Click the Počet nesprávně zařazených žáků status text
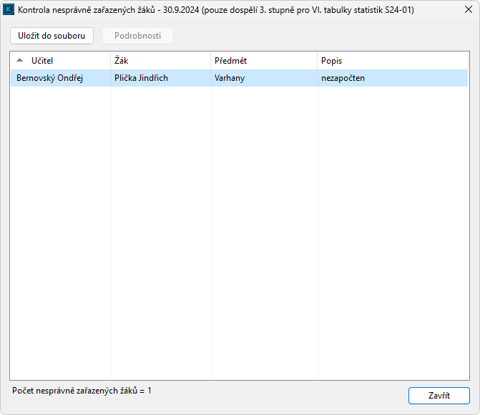480x415 pixels. (82, 391)
